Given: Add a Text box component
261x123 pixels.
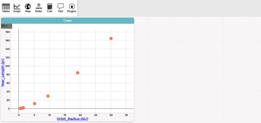Looking at the screenshot, I should (x=61, y=8).
